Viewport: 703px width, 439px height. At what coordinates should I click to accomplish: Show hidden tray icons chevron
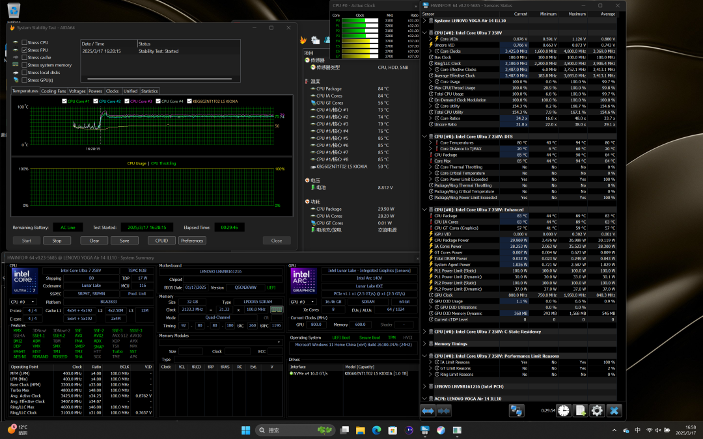614,431
